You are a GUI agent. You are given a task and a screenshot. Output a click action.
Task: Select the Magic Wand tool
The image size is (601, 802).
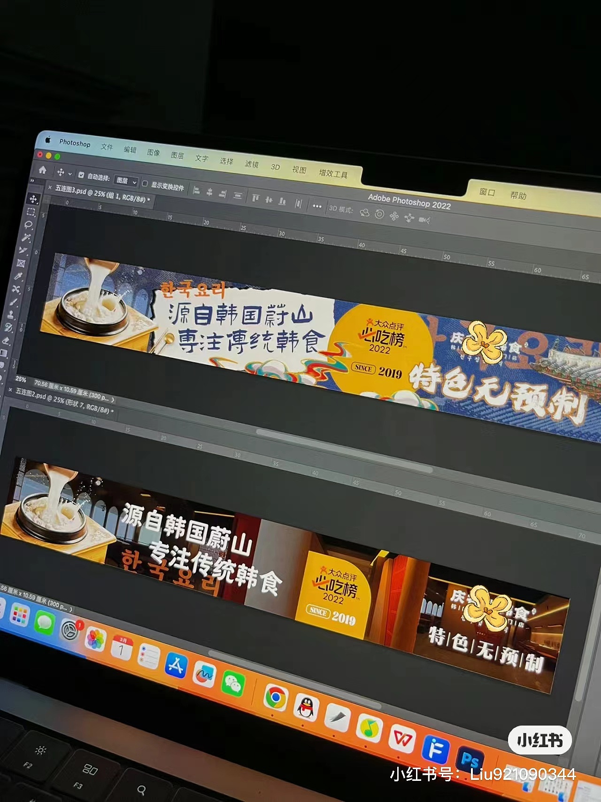pyautogui.click(x=26, y=237)
